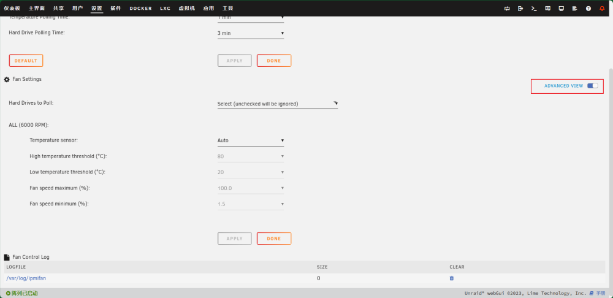The image size is (613, 298).
Task: Open the 应用 apps menu item
Action: coord(209,8)
